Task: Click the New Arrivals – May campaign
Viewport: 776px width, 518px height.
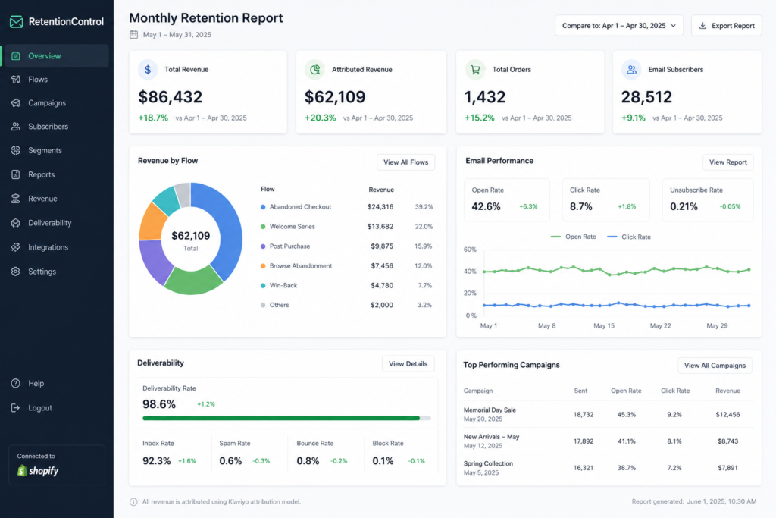Action: [x=491, y=437]
